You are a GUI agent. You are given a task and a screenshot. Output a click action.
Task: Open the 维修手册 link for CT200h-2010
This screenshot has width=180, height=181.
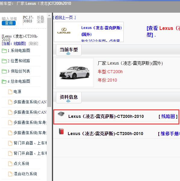(x=170, y=134)
